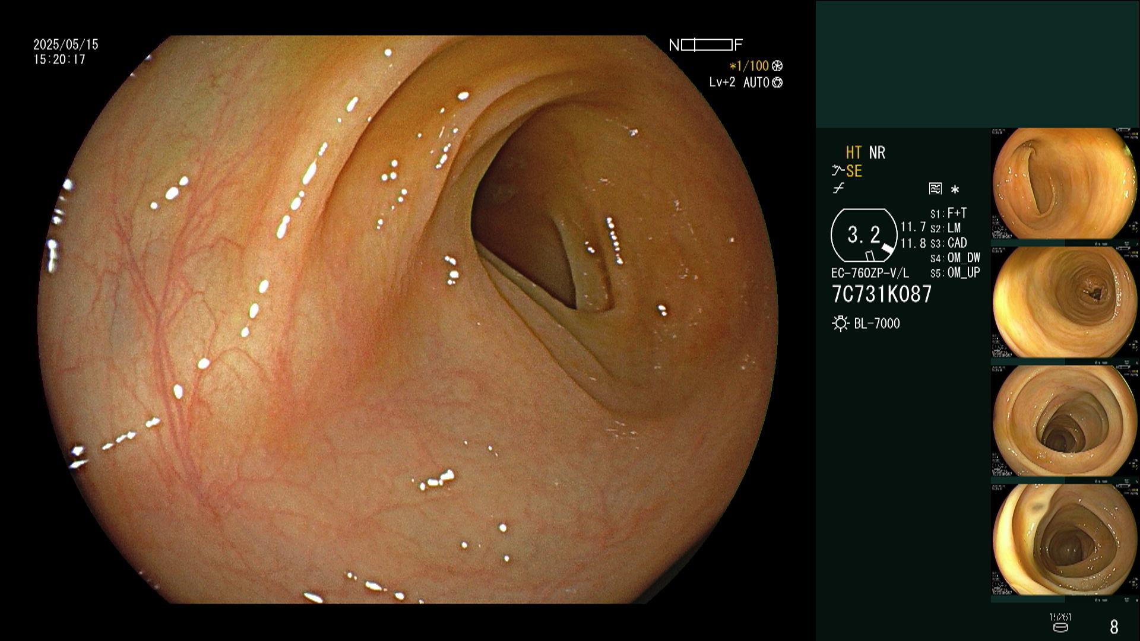1140x641 pixels.
Task: Click the S4: OM_DW switch assignment
Action: tap(955, 258)
